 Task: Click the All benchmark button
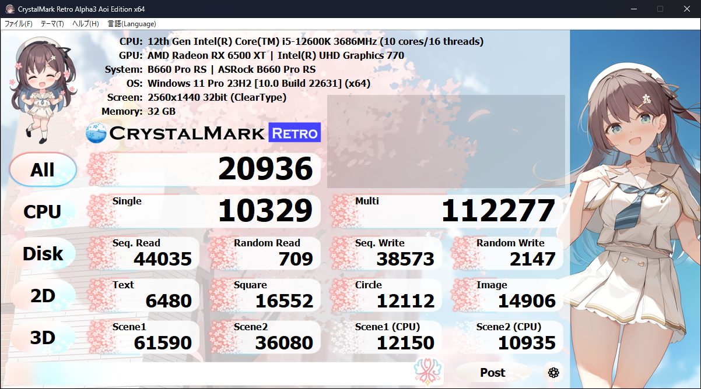pyautogui.click(x=43, y=170)
